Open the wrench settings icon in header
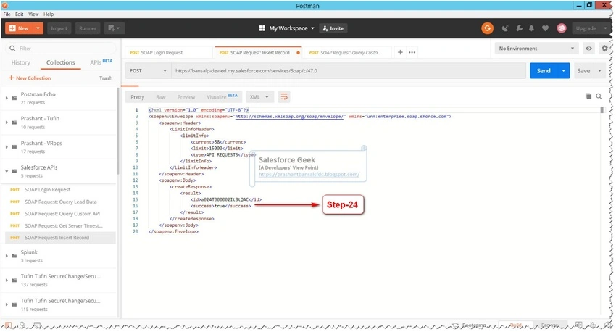Image resolution: width=616 pixels, height=332 pixels. pos(519,28)
